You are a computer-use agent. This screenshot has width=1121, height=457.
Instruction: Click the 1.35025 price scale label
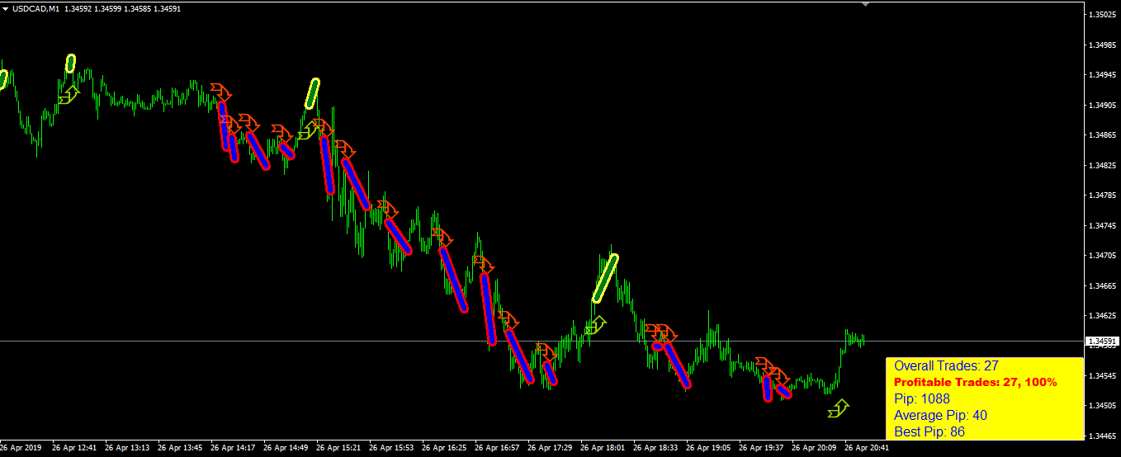point(1101,15)
